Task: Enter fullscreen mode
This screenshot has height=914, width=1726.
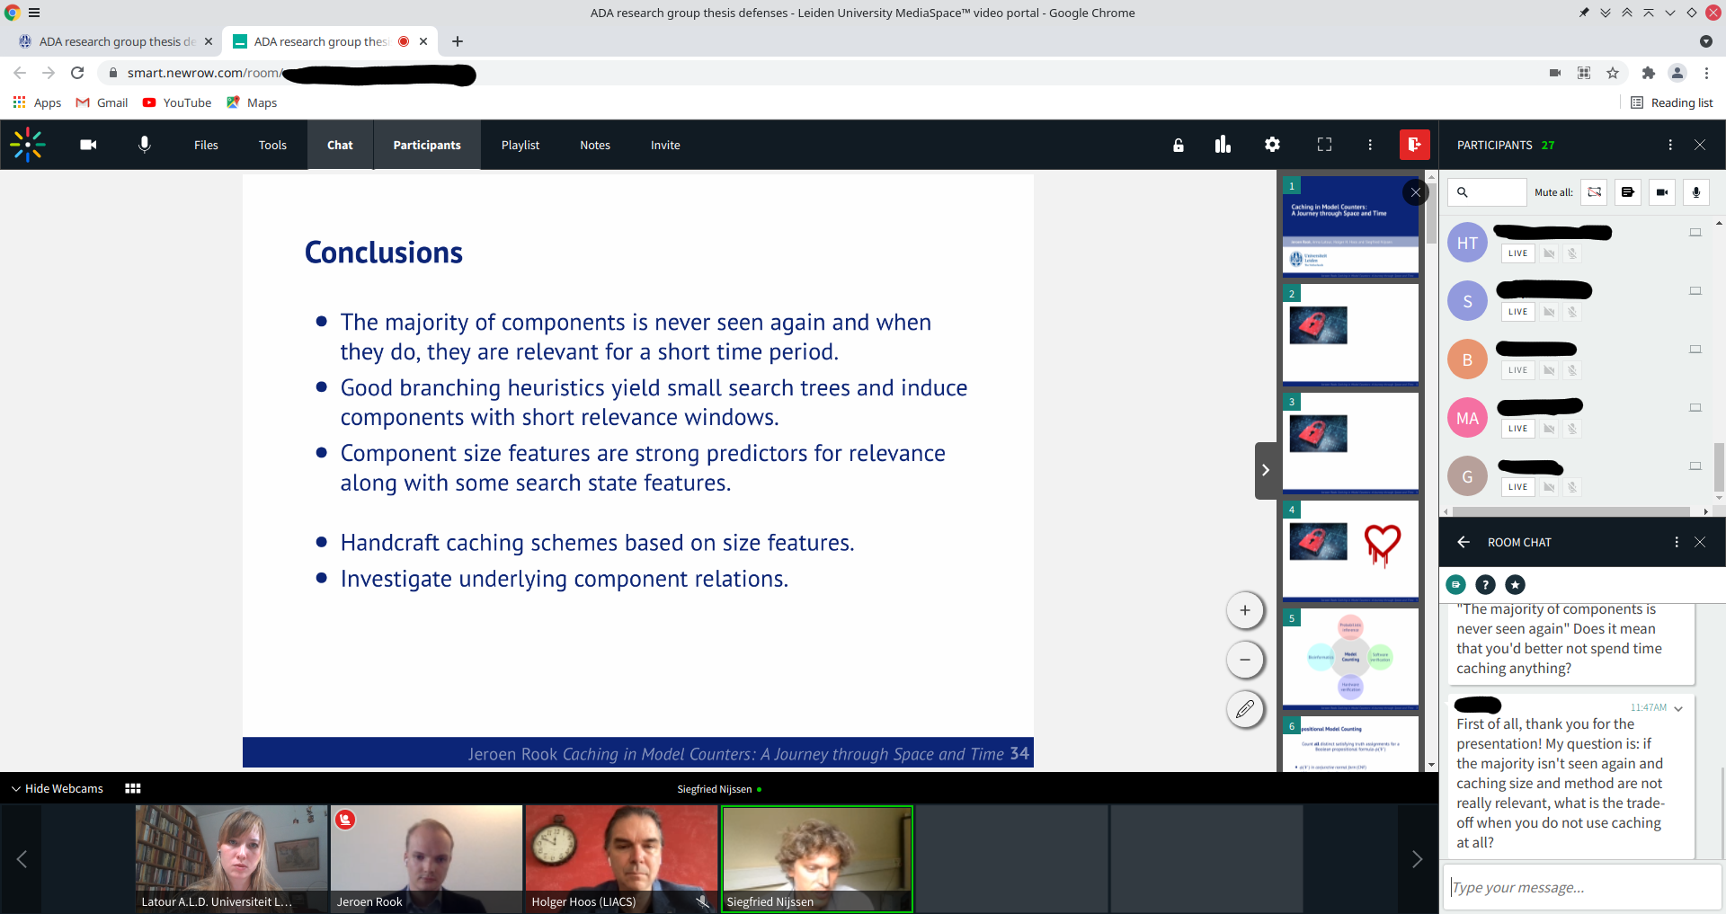Action: [1324, 145]
